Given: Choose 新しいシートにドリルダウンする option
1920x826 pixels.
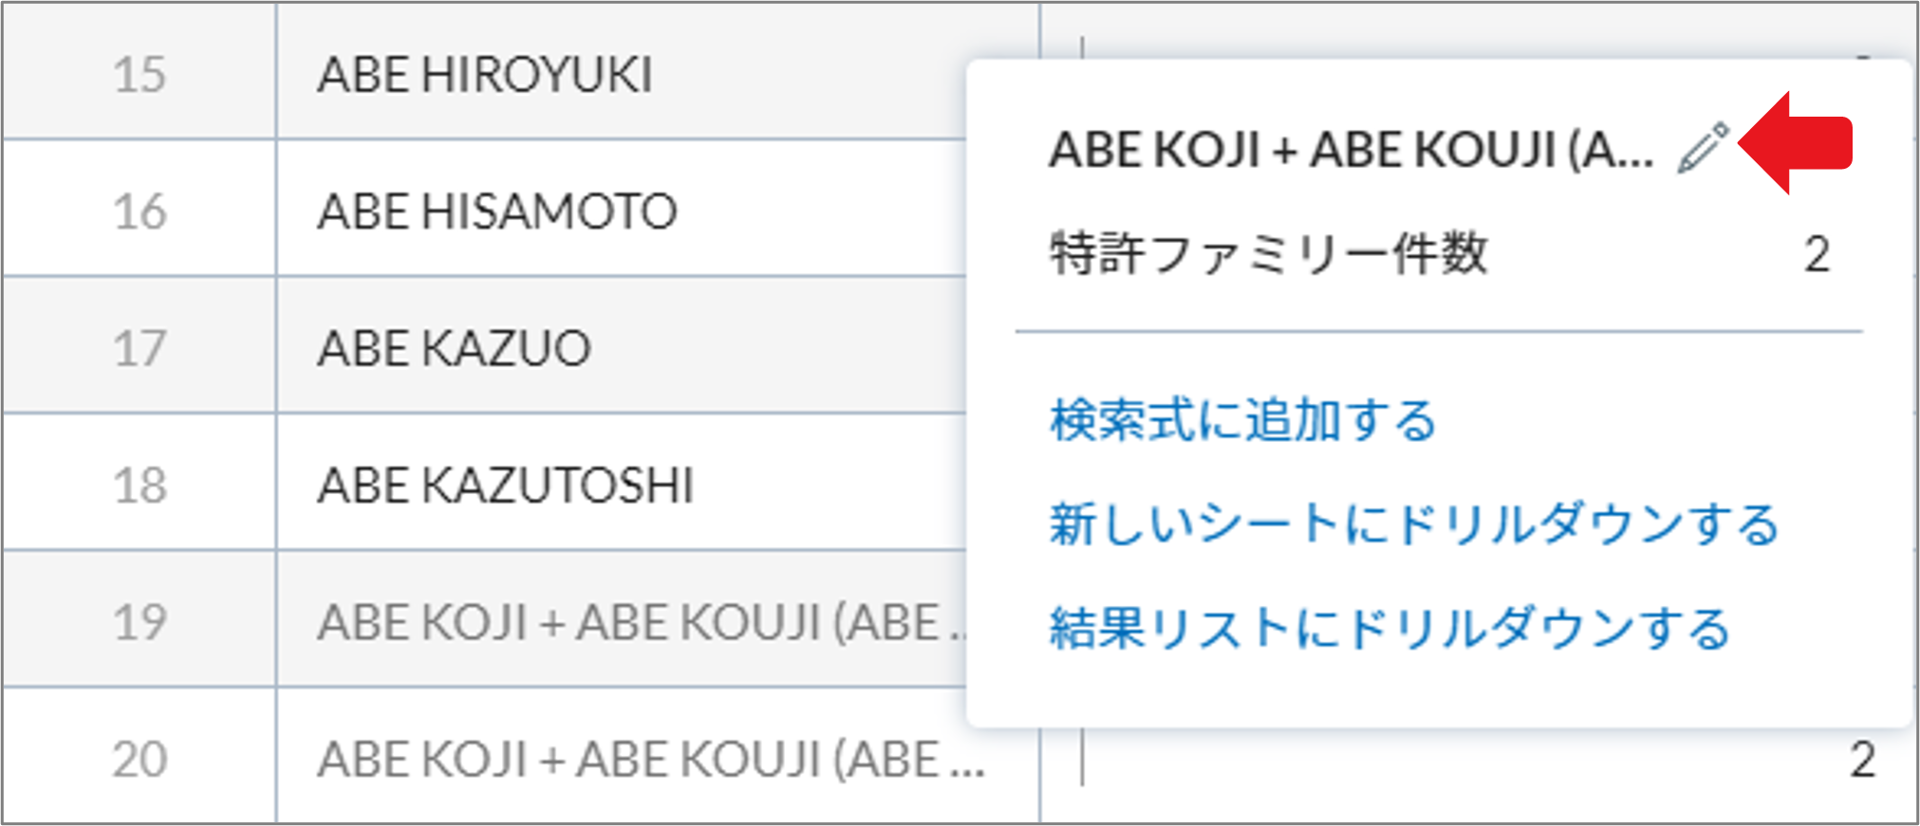Looking at the screenshot, I should point(1414,524).
